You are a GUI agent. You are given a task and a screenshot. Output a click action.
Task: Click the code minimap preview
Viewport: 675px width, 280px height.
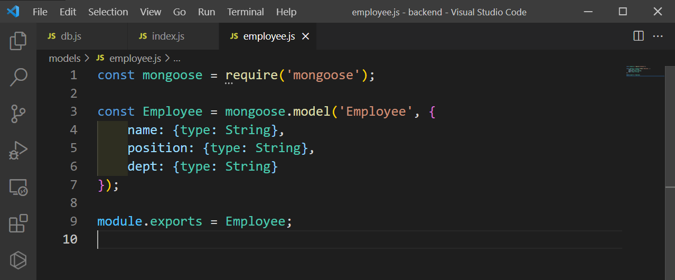tap(645, 72)
